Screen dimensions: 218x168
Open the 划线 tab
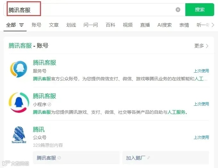point(71,25)
